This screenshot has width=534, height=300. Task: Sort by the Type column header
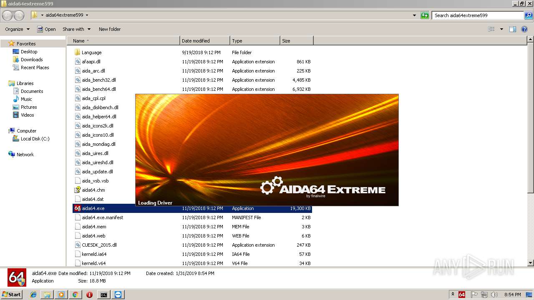tap(255, 41)
